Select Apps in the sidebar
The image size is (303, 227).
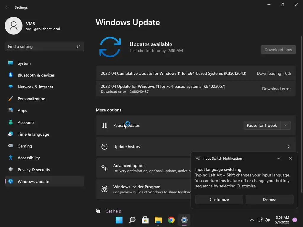(x=44, y=111)
